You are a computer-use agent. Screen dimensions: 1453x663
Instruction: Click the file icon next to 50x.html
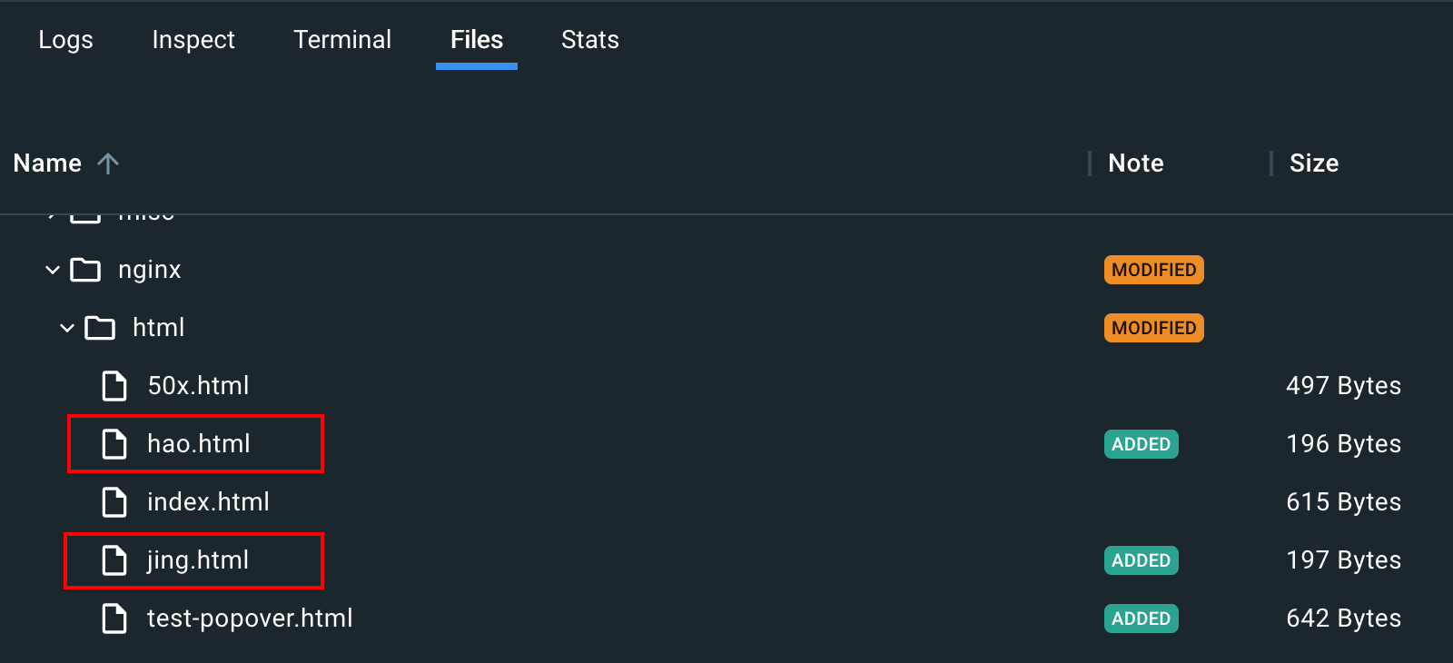114,386
